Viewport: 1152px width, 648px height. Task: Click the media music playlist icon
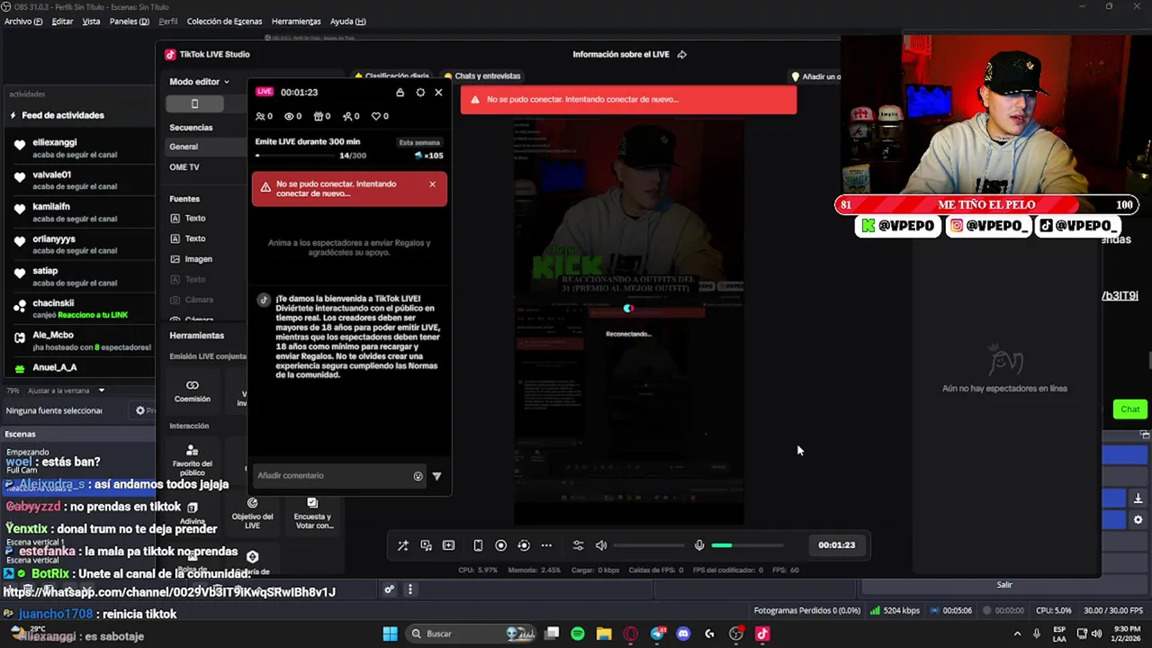coord(426,545)
